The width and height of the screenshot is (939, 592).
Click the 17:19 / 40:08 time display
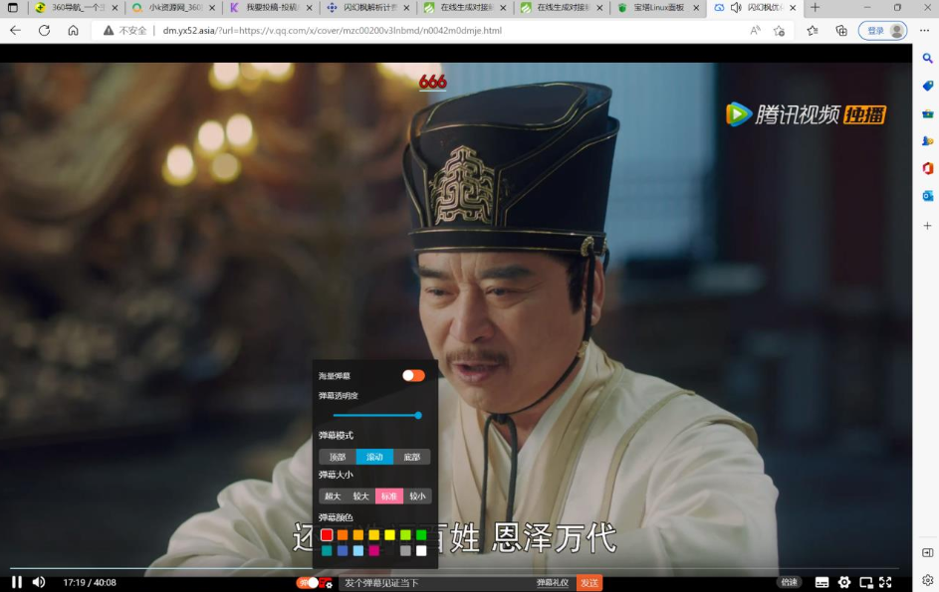point(90,582)
